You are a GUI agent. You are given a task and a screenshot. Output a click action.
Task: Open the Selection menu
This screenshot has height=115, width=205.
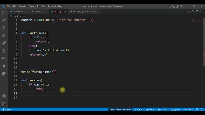(x=23, y=6)
